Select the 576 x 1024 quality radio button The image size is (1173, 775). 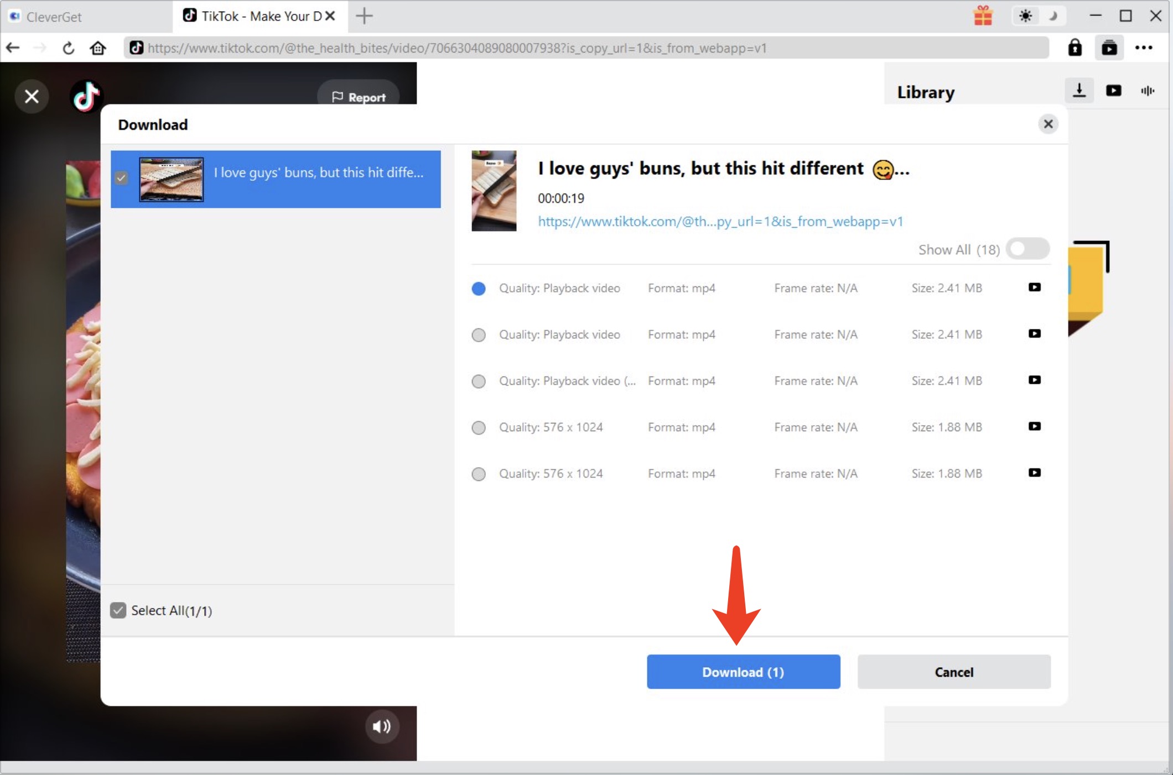coord(479,427)
